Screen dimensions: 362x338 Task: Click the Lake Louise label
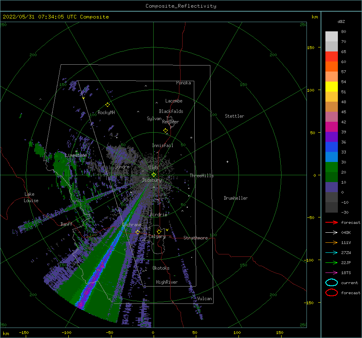[31, 197]
